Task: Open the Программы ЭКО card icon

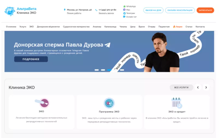Action: coord(109,103)
